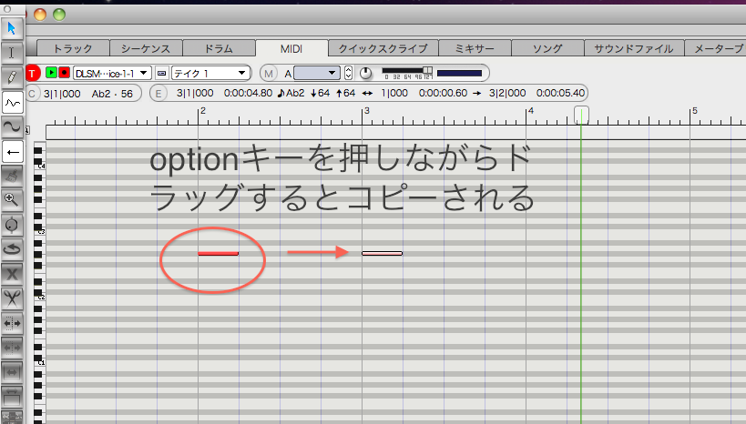The width and height of the screenshot is (746, 424).
Task: Select the arrow pointer tool
Action: 12,27
